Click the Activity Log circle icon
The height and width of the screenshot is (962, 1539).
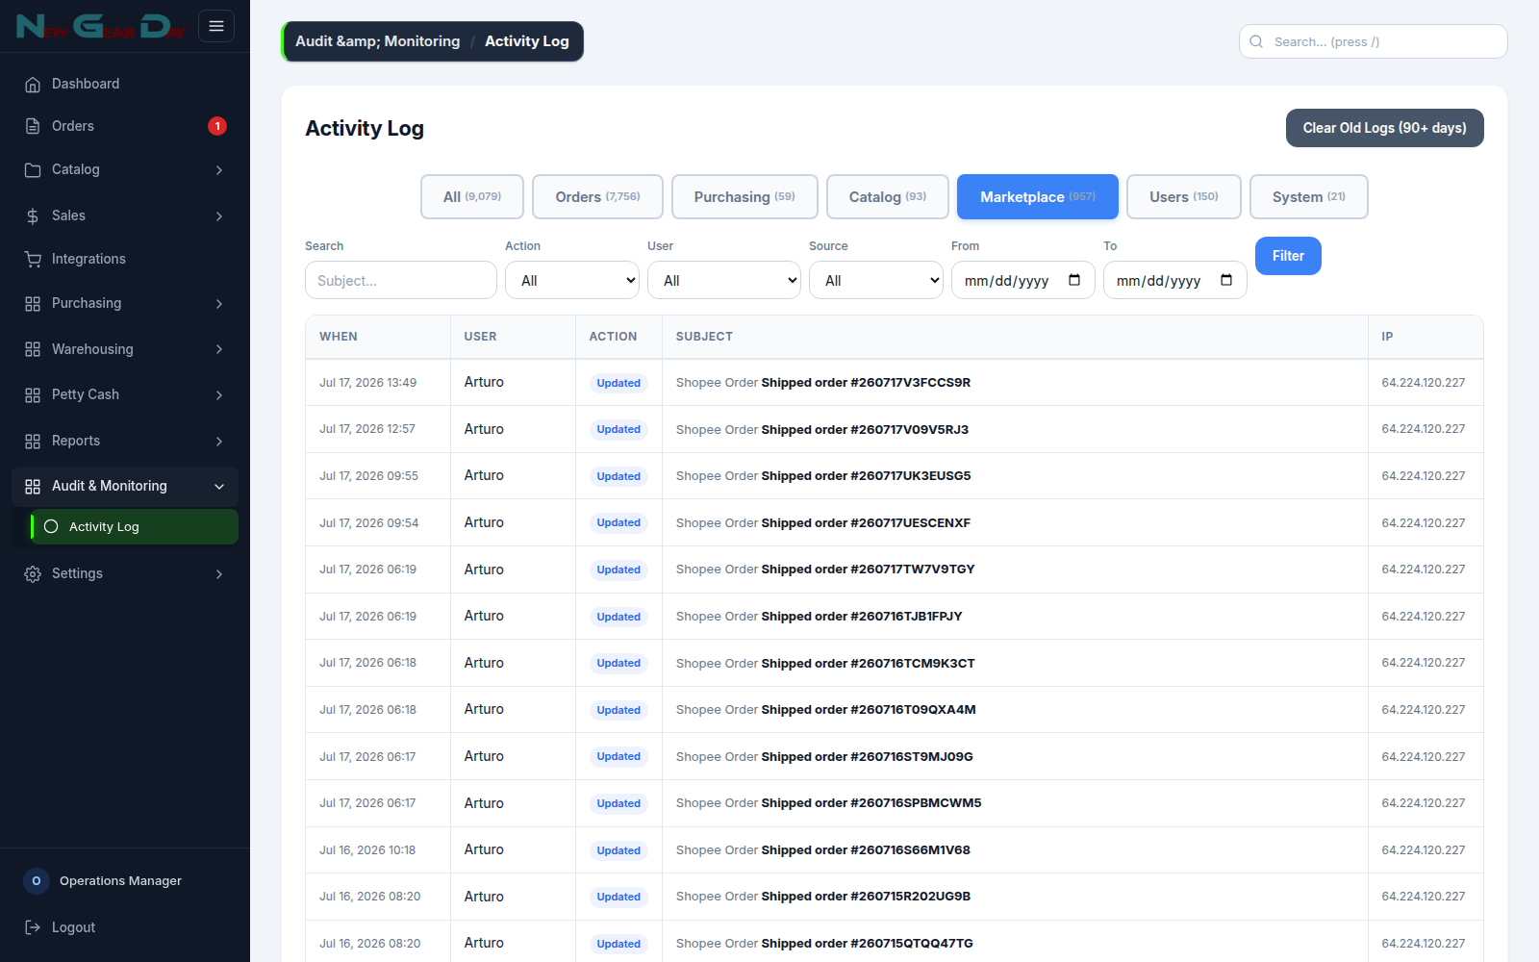coord(51,526)
